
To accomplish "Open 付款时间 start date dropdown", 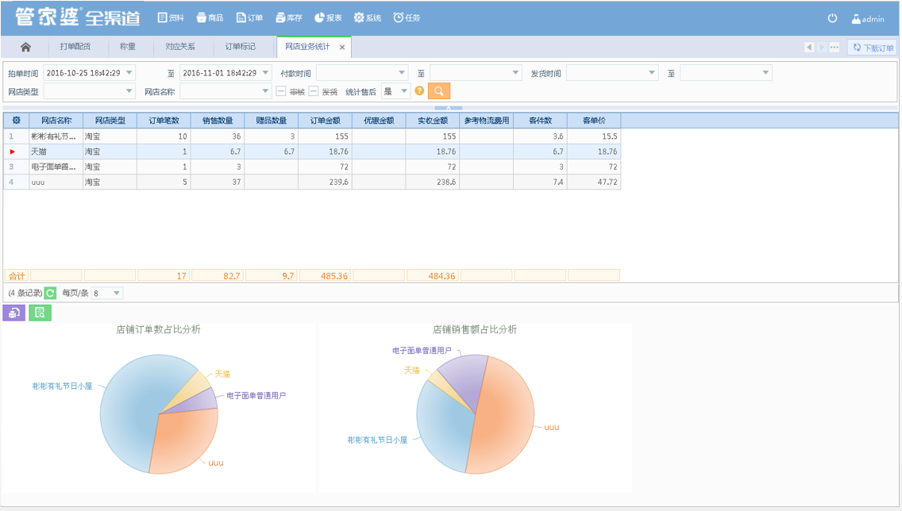I will pyautogui.click(x=402, y=72).
